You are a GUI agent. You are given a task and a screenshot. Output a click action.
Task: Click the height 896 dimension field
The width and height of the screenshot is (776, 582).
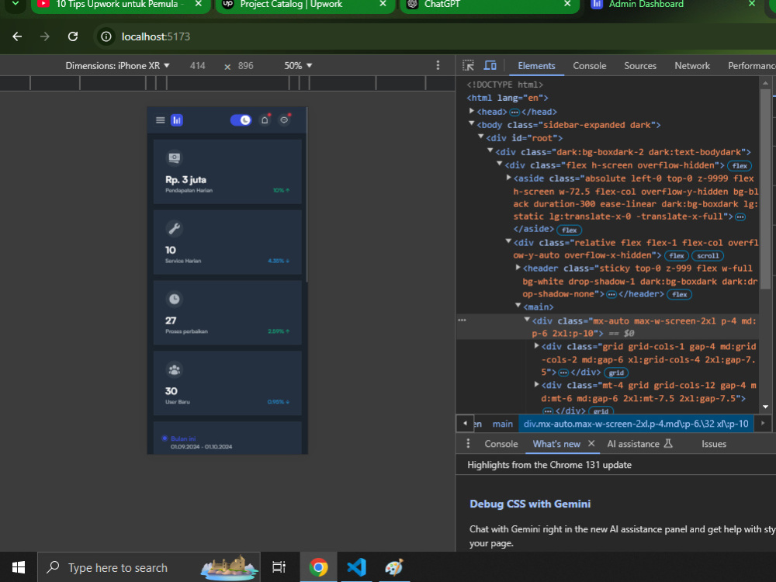point(245,65)
